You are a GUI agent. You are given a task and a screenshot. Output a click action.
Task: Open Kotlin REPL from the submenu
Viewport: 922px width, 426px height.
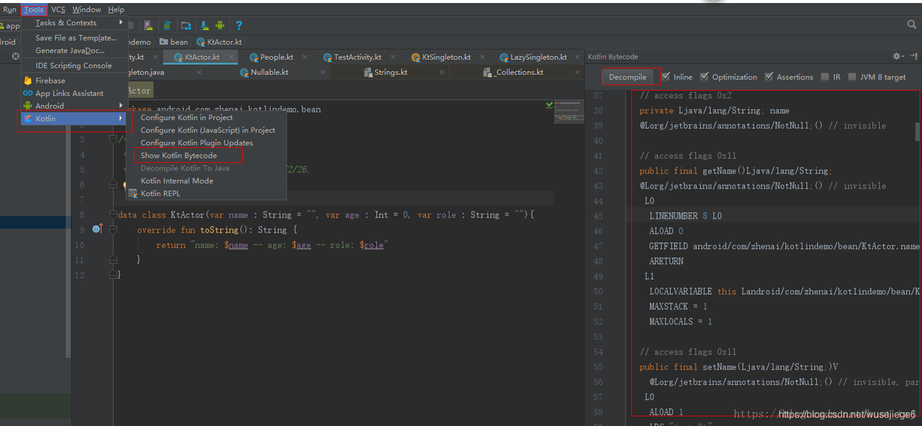(x=206, y=193)
